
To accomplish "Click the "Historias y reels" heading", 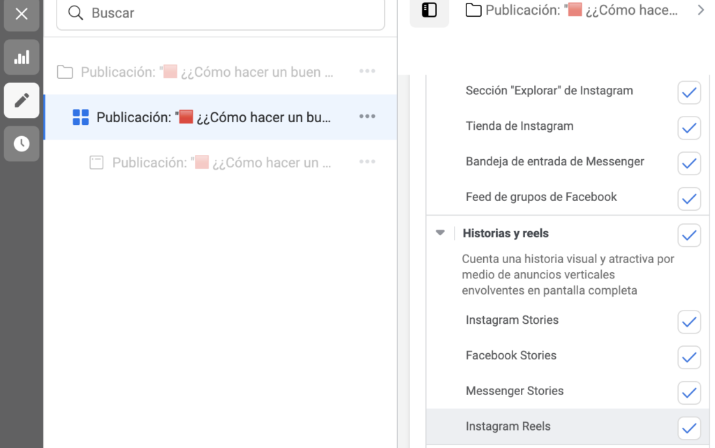I will point(506,233).
